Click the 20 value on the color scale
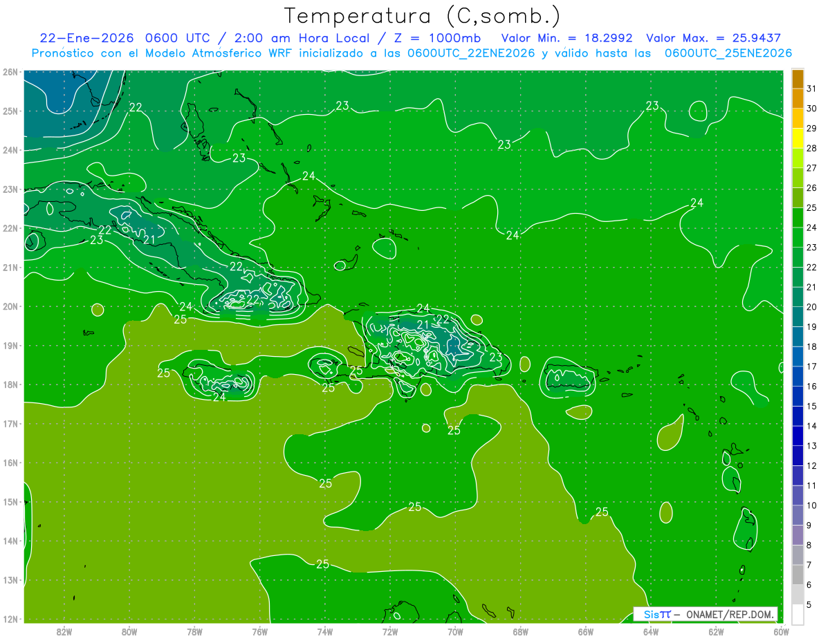 811,307
